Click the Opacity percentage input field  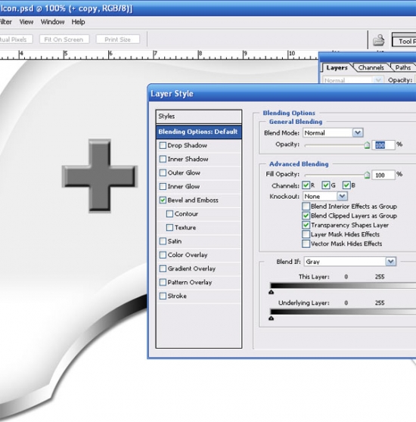pos(383,145)
